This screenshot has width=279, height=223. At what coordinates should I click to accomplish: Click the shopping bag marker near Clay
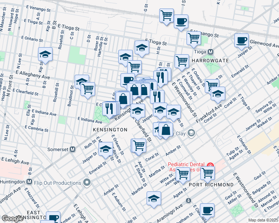(x=166, y=130)
